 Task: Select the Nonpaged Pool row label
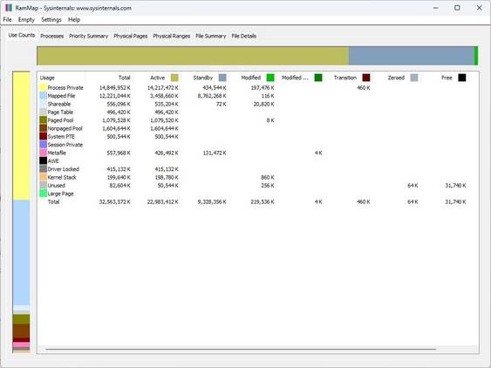click(65, 128)
